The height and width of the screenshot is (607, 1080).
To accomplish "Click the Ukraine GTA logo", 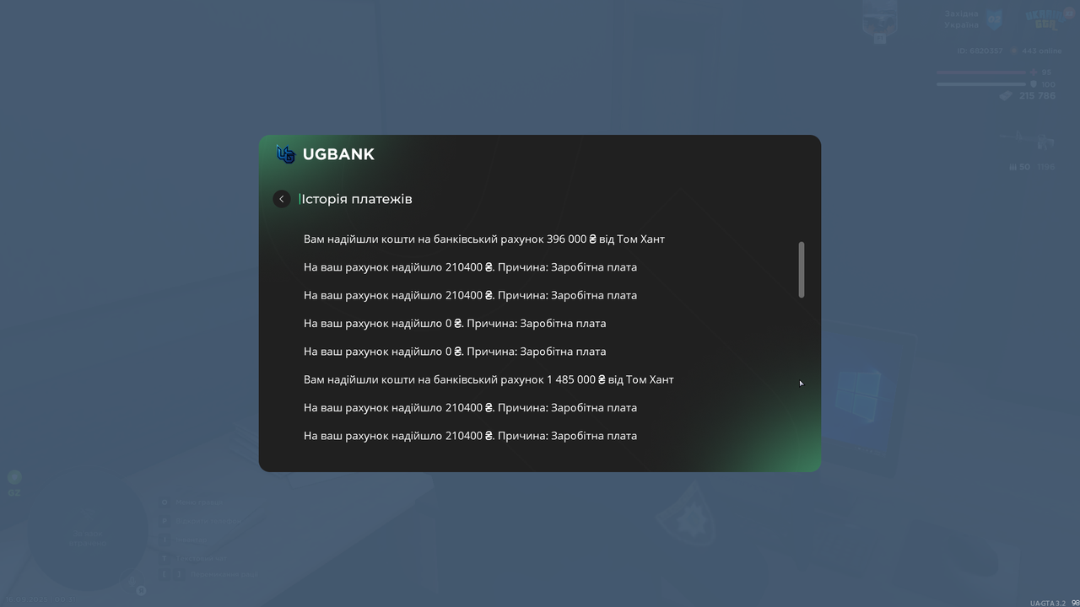I will [x=1045, y=19].
